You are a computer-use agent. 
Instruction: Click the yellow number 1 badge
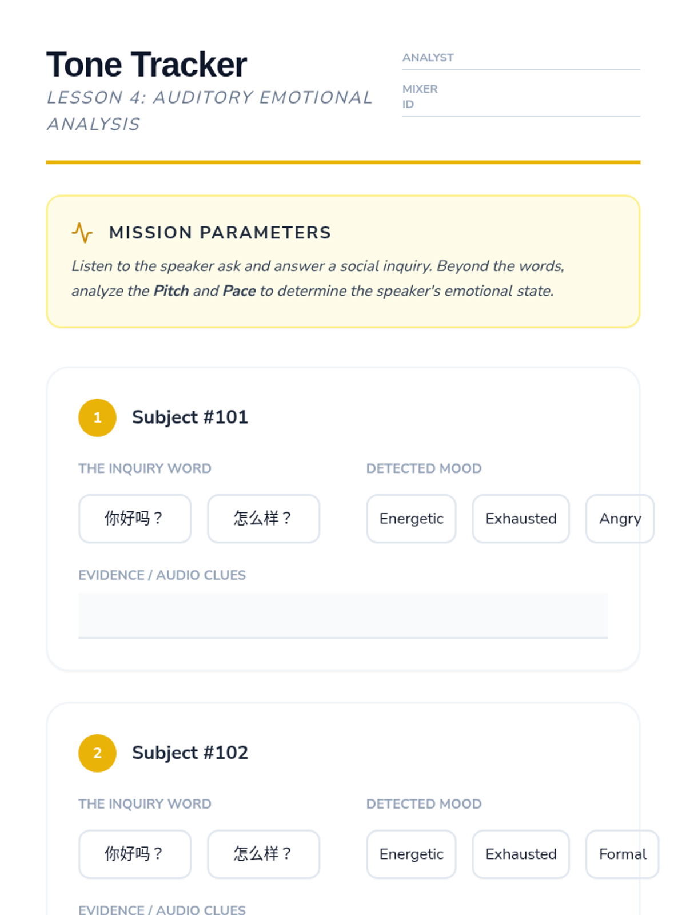(97, 417)
